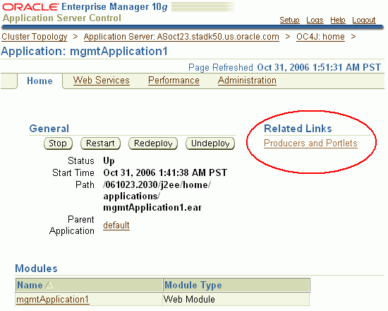Click the Logout link

click(x=364, y=20)
